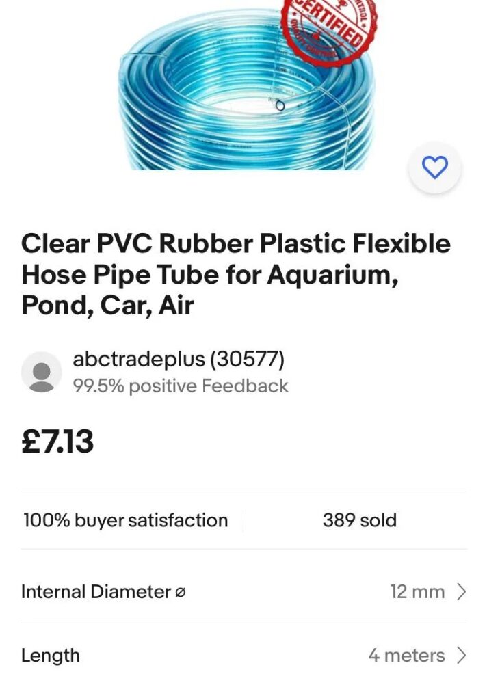Click the seller's grey avatar icon
Image resolution: width=487 pixels, height=700 pixels.
[x=42, y=373]
